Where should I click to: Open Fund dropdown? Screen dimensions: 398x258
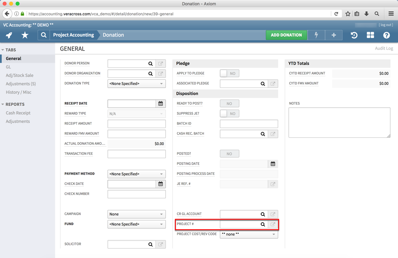tap(137, 224)
